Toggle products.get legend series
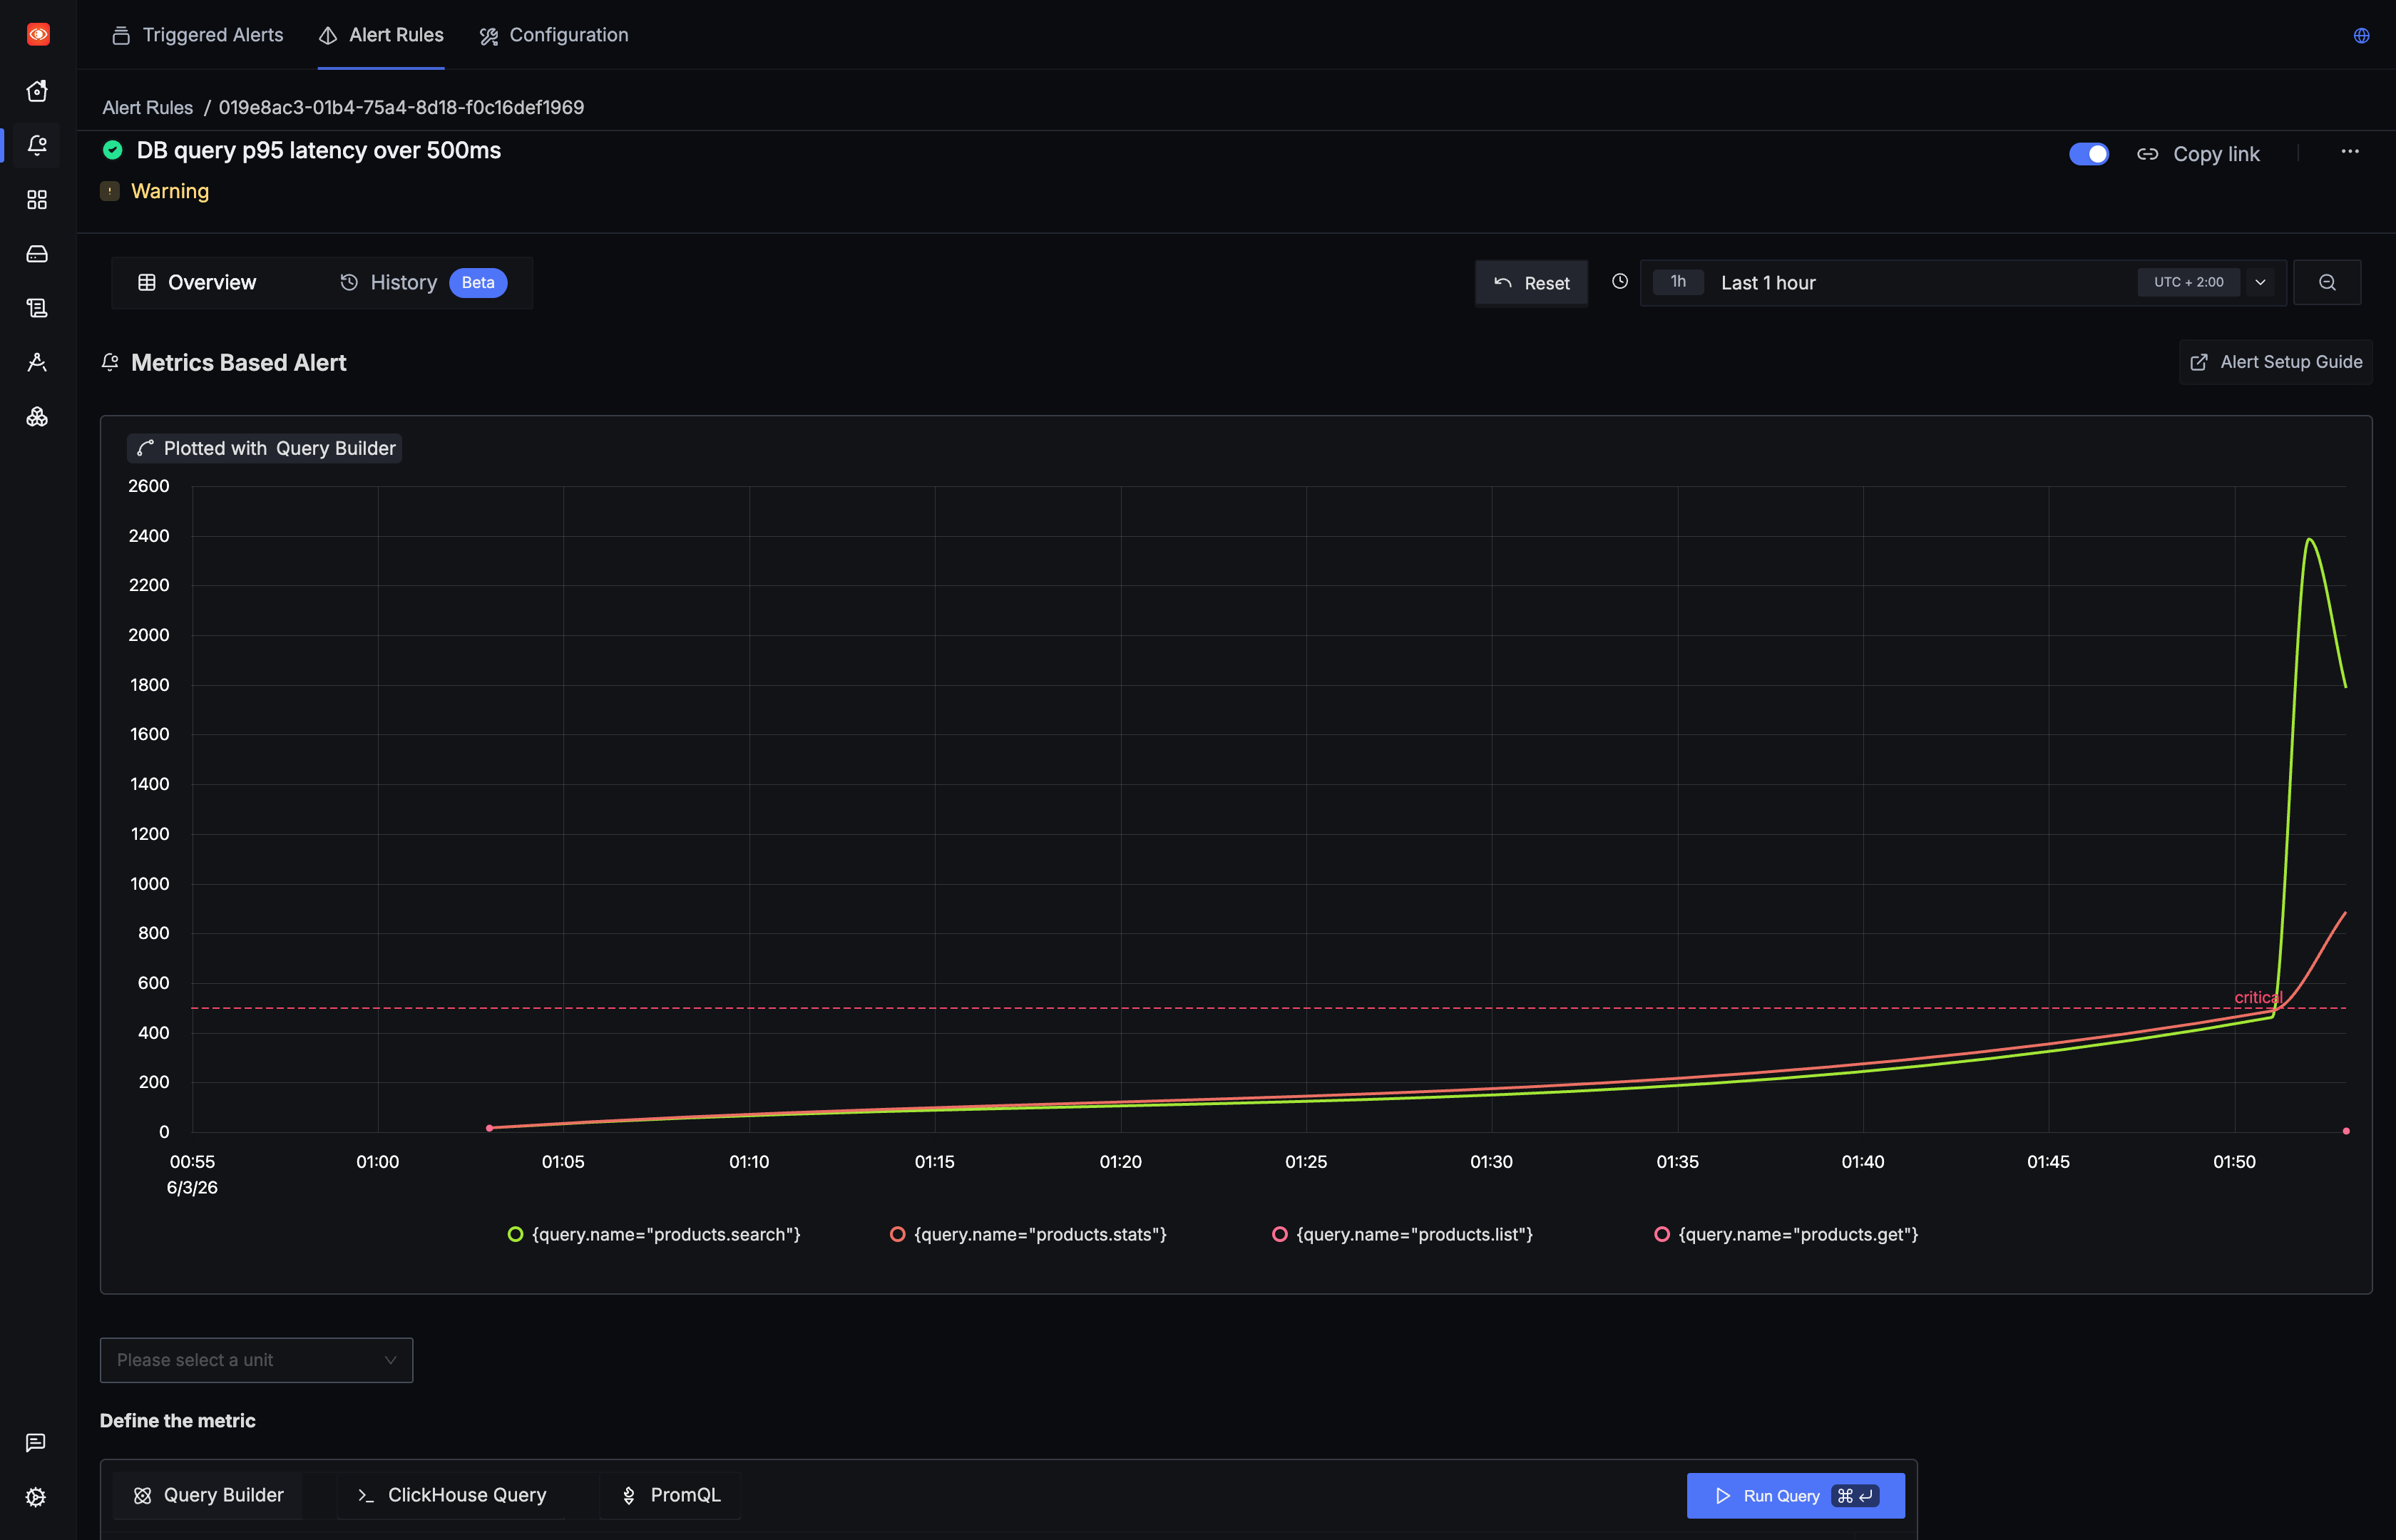The height and width of the screenshot is (1540, 2396). (x=1786, y=1234)
